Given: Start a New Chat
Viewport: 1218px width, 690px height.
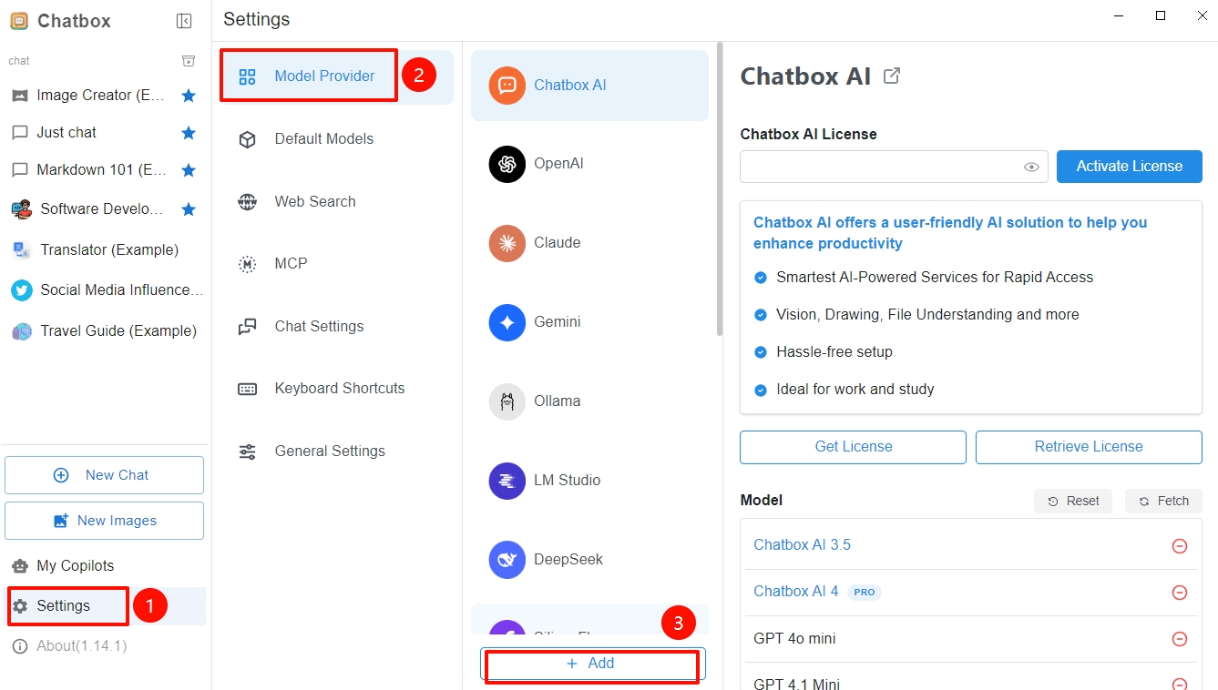Looking at the screenshot, I should click(x=104, y=475).
